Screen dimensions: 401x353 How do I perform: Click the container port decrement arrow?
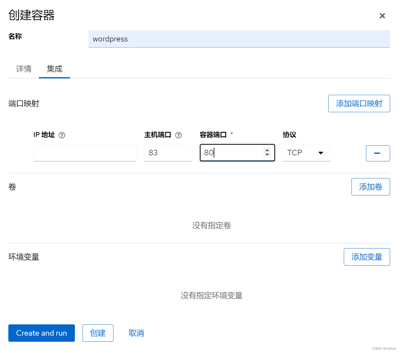point(267,155)
